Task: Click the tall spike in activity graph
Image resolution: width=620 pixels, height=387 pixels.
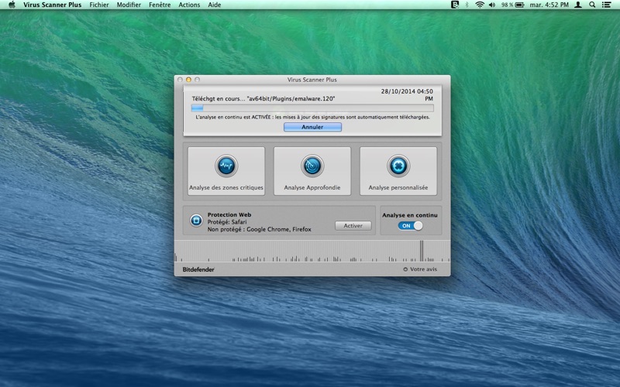Action: click(422, 251)
